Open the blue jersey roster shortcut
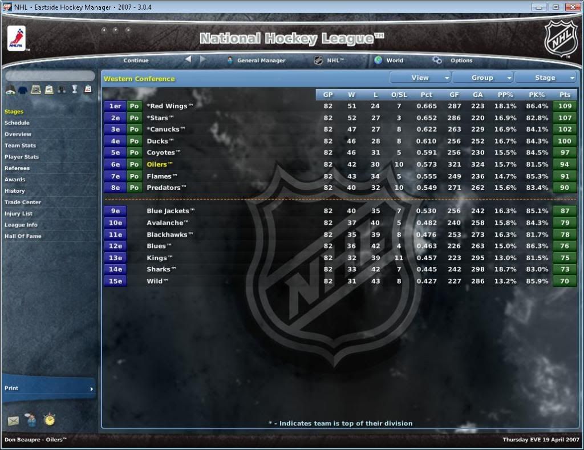Image resolution: width=584 pixels, height=450 pixels. pos(23,90)
